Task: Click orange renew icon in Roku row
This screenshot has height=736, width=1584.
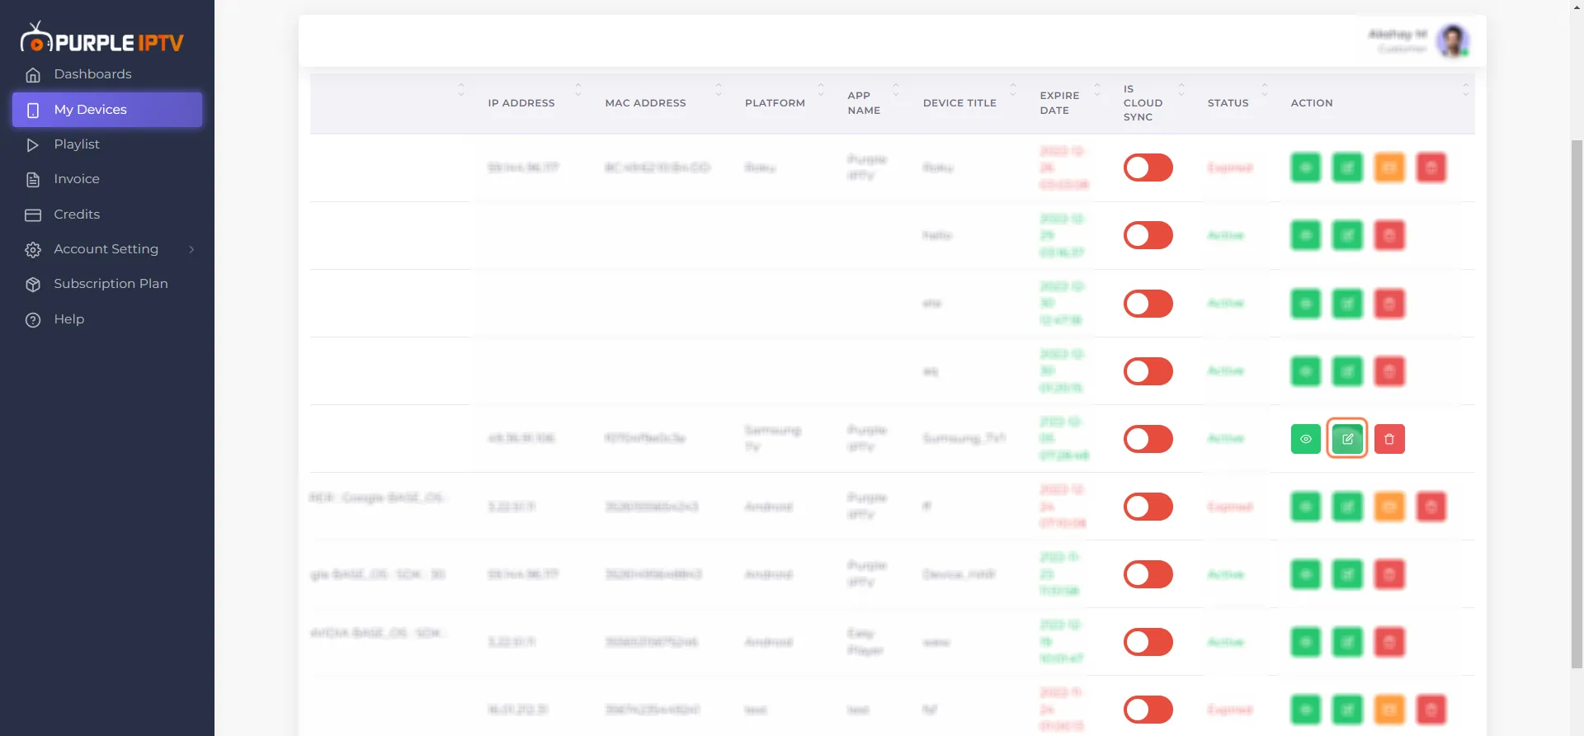Action: (x=1389, y=167)
